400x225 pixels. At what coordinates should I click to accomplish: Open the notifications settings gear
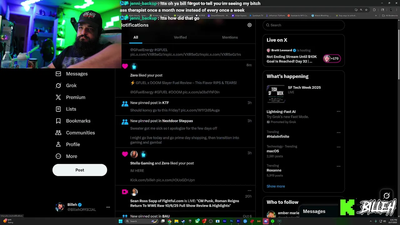[x=249, y=25]
